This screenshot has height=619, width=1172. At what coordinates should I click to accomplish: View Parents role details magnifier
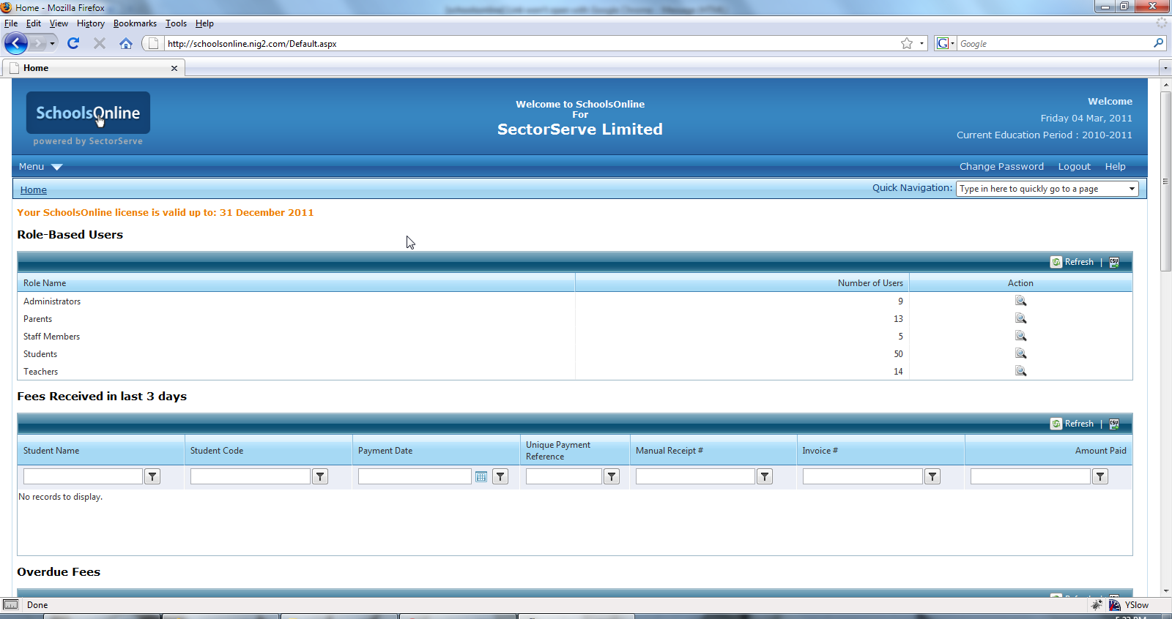click(1020, 318)
